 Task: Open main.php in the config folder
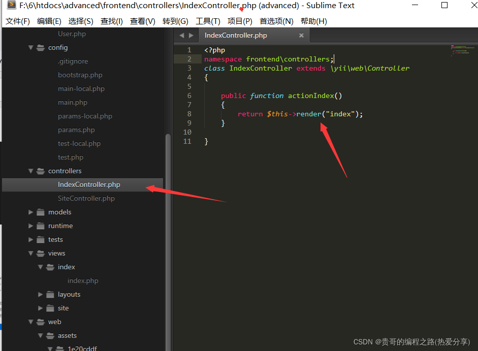(73, 103)
